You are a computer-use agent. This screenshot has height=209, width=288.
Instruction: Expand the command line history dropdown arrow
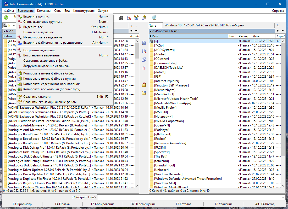tap(283, 198)
